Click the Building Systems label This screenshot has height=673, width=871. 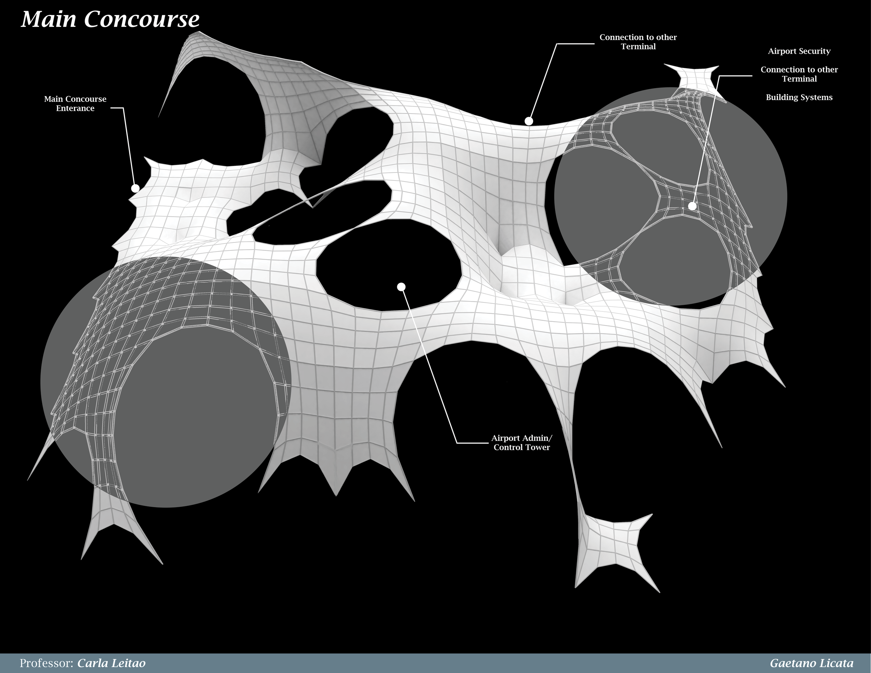799,97
